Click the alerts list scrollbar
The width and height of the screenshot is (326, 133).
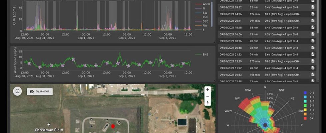point(318,16)
